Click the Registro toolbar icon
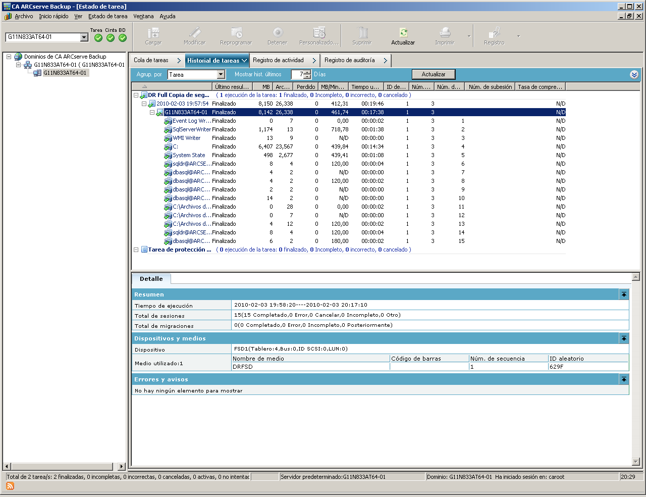Viewport: 646px width, 497px height. pyautogui.click(x=494, y=33)
